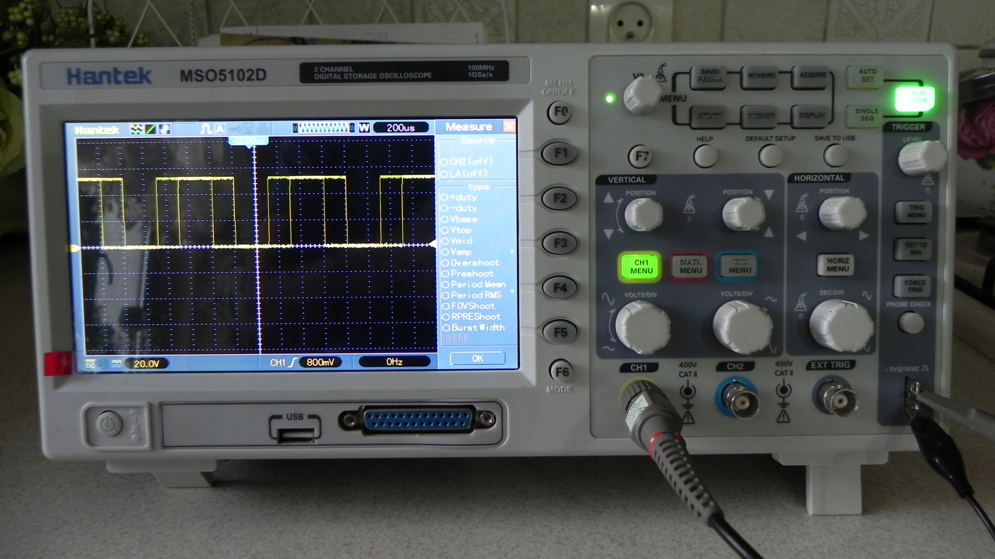
Task: Click the type list scroll-up arrow
Action: click(x=512, y=251)
